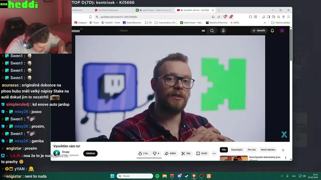This screenshot has height=180, width=321.
Task: Expand the Importováno z Chr... bookmarks folder
Action: click(166, 22)
